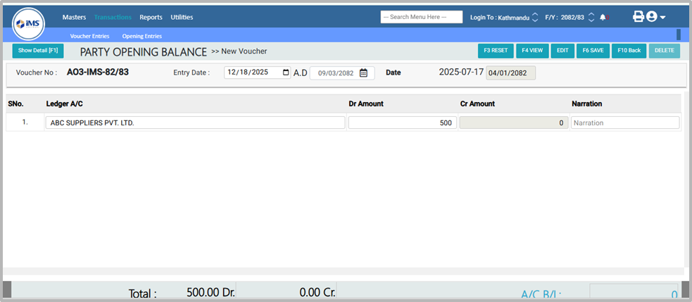The height and width of the screenshot is (302, 692).
Task: Click the Narration input field
Action: (625, 122)
